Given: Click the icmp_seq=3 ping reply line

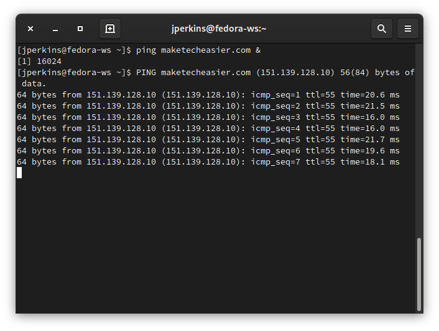Looking at the screenshot, I should [x=208, y=117].
